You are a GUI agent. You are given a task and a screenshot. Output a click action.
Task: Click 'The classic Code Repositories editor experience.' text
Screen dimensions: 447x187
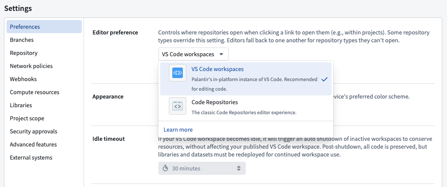244,112
